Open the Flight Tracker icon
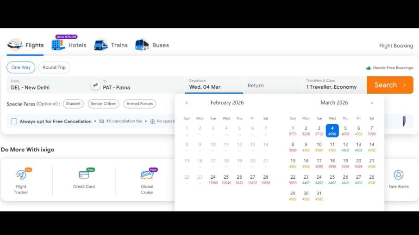Viewport: 419px width, 235px height. tap(21, 175)
